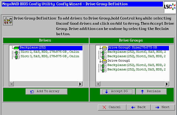Click the Slot: 3 drive icon in Drives

(17, 56)
